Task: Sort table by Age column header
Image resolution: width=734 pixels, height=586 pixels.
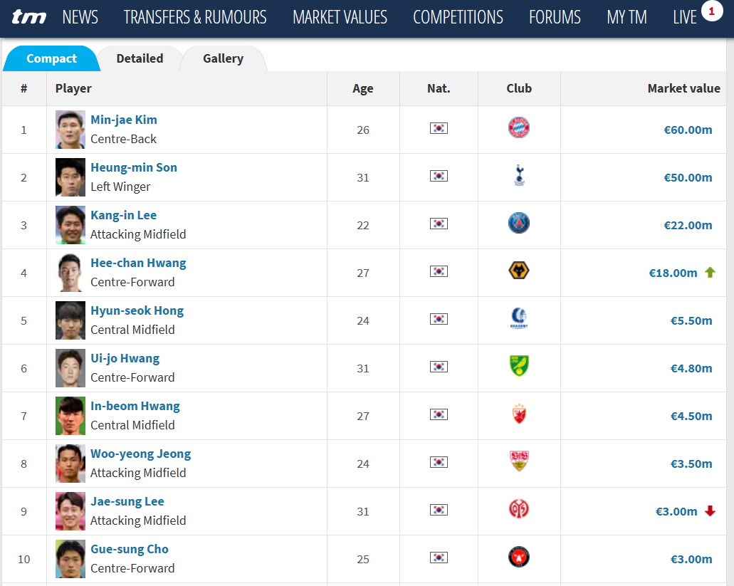Action: (363, 88)
